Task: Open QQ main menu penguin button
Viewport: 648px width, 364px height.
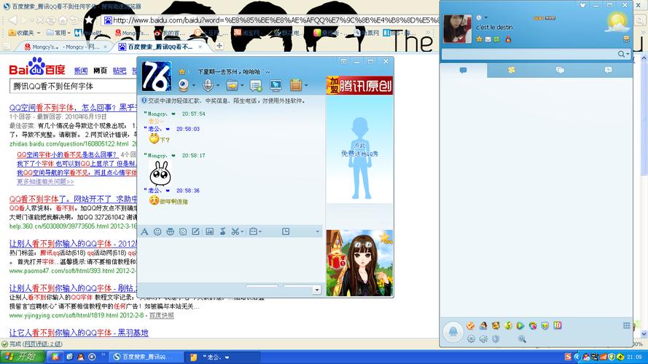Action: pos(453,331)
